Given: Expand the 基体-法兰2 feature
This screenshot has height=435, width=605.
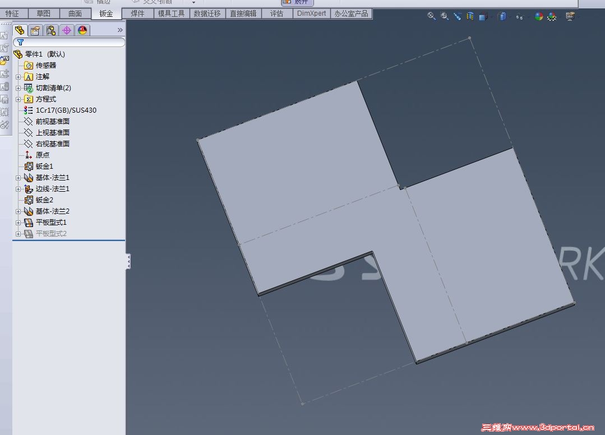Looking at the screenshot, I should (x=18, y=211).
